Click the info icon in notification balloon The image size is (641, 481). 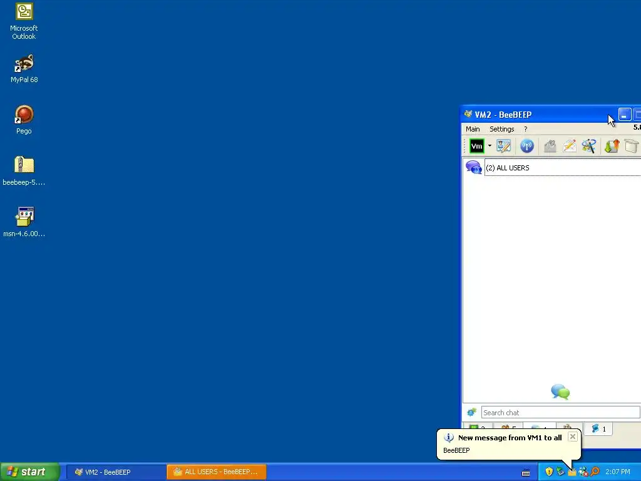448,438
